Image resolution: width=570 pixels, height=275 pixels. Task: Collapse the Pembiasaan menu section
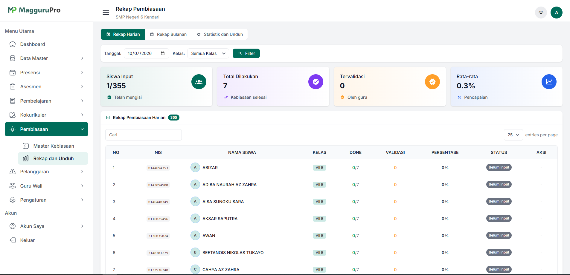coord(46,129)
